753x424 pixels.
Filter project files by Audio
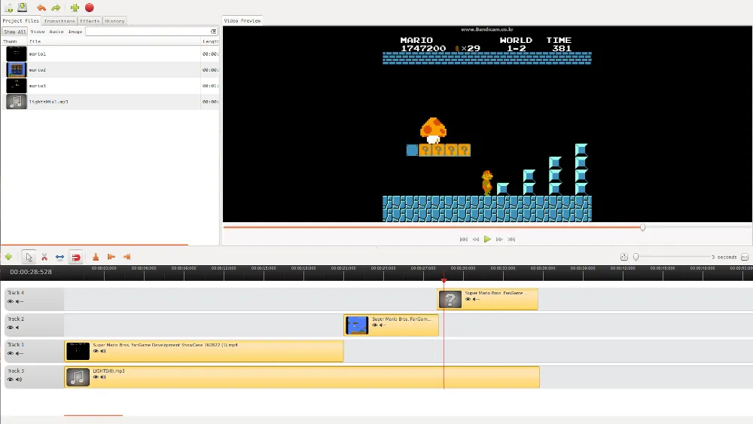click(x=56, y=32)
